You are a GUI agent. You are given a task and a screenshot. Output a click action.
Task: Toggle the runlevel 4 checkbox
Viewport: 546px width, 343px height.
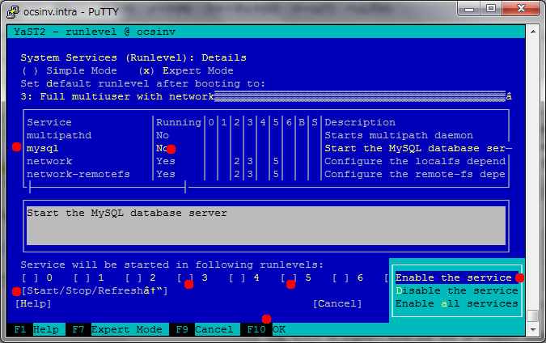[x=244, y=278]
